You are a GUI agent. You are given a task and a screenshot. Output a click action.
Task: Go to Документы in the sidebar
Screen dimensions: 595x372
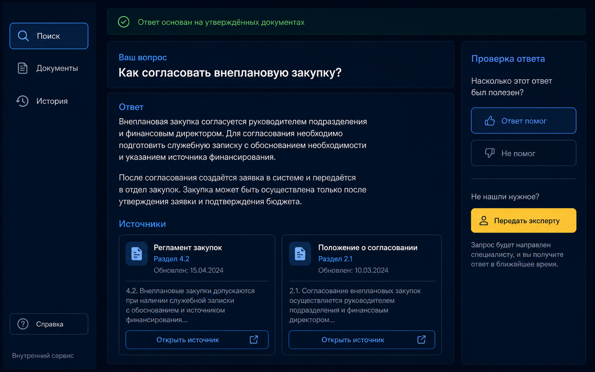(x=49, y=68)
